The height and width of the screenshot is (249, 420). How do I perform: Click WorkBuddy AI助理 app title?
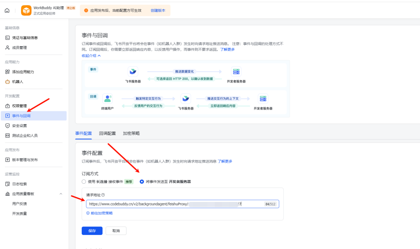[x=49, y=8]
